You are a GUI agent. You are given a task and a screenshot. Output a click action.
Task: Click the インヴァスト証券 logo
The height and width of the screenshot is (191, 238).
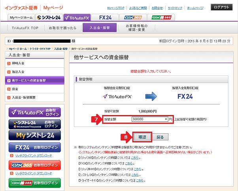(21, 8)
